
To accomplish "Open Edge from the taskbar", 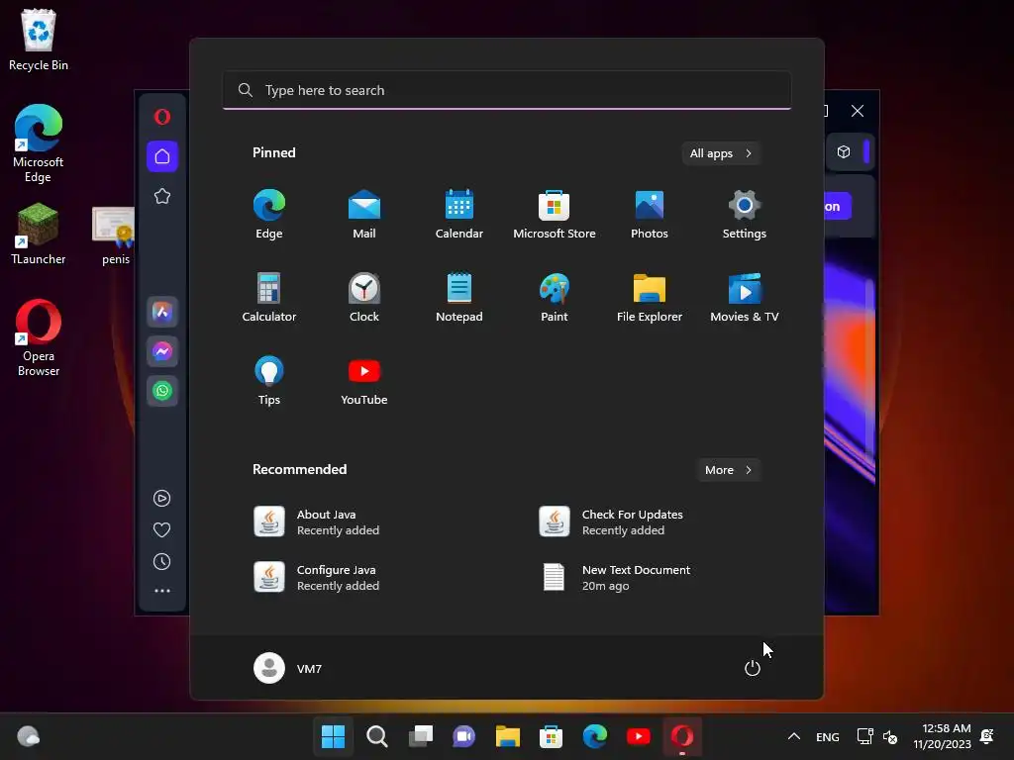I will pyautogui.click(x=595, y=736).
